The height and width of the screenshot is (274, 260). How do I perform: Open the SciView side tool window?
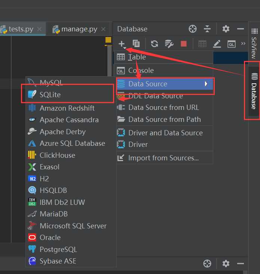coord(254,43)
